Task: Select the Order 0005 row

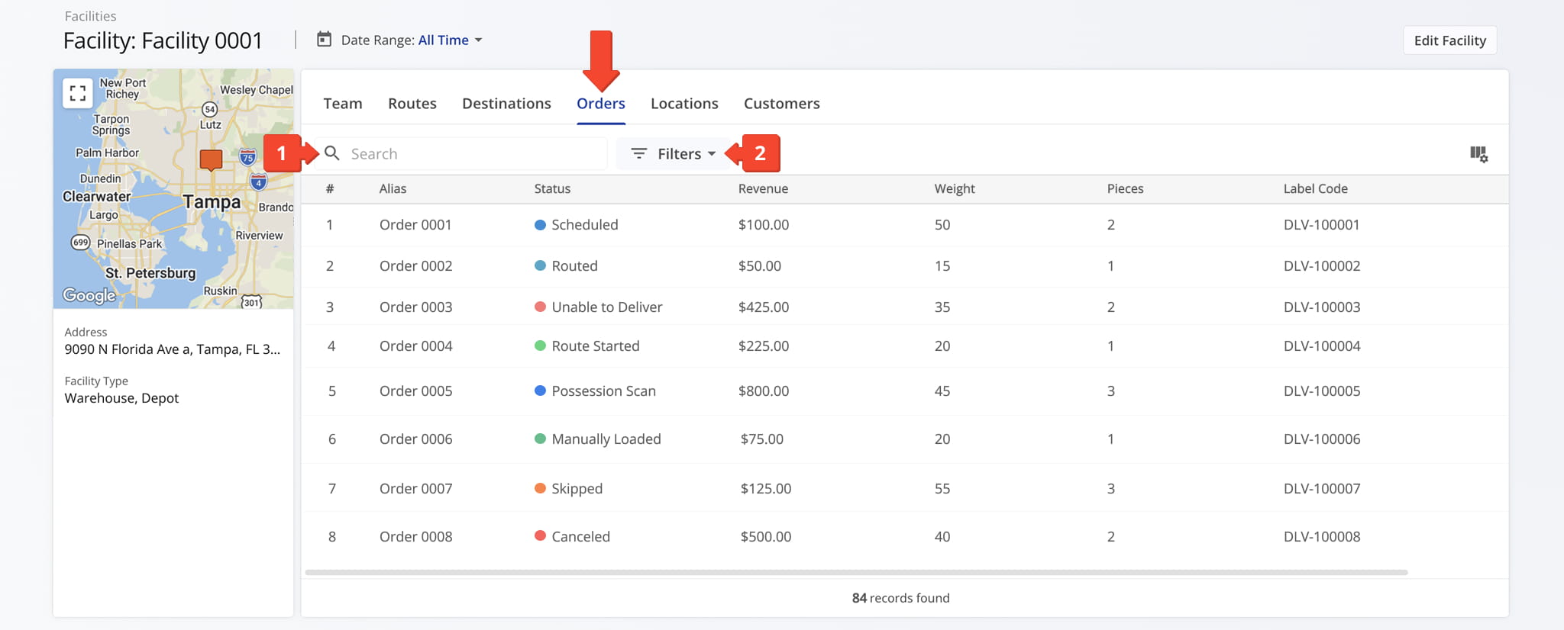Action: pos(415,391)
